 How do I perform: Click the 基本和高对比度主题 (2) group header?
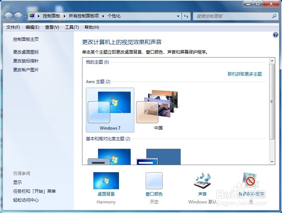[108, 139]
